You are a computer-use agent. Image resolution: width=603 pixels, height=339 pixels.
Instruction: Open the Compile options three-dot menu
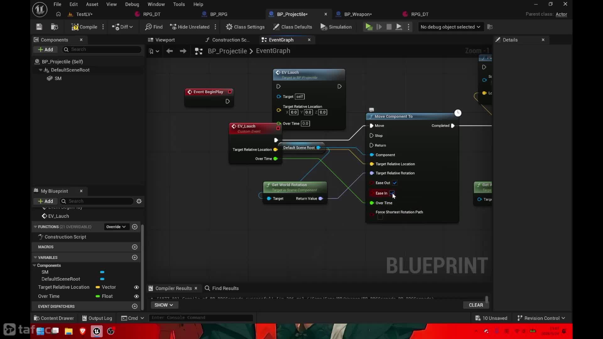103,27
